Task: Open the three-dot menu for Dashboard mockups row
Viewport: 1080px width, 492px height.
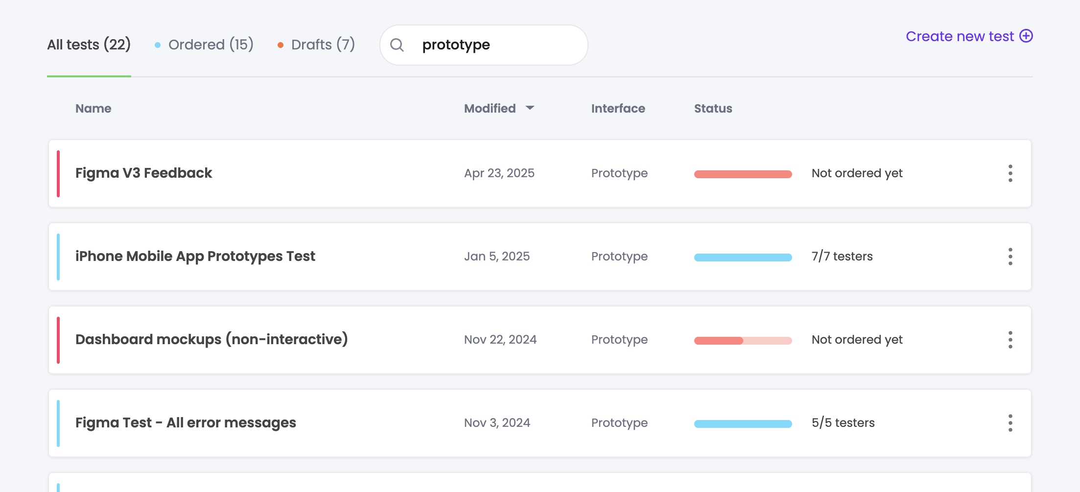Action: click(1010, 340)
